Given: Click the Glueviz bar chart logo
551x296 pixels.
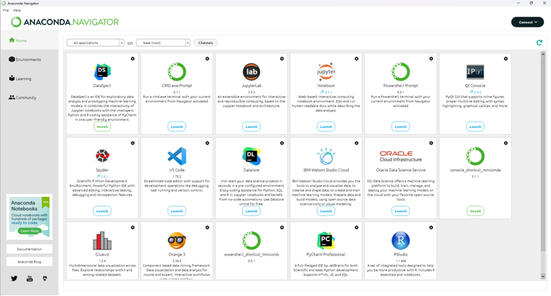Looking at the screenshot, I should [x=102, y=240].
